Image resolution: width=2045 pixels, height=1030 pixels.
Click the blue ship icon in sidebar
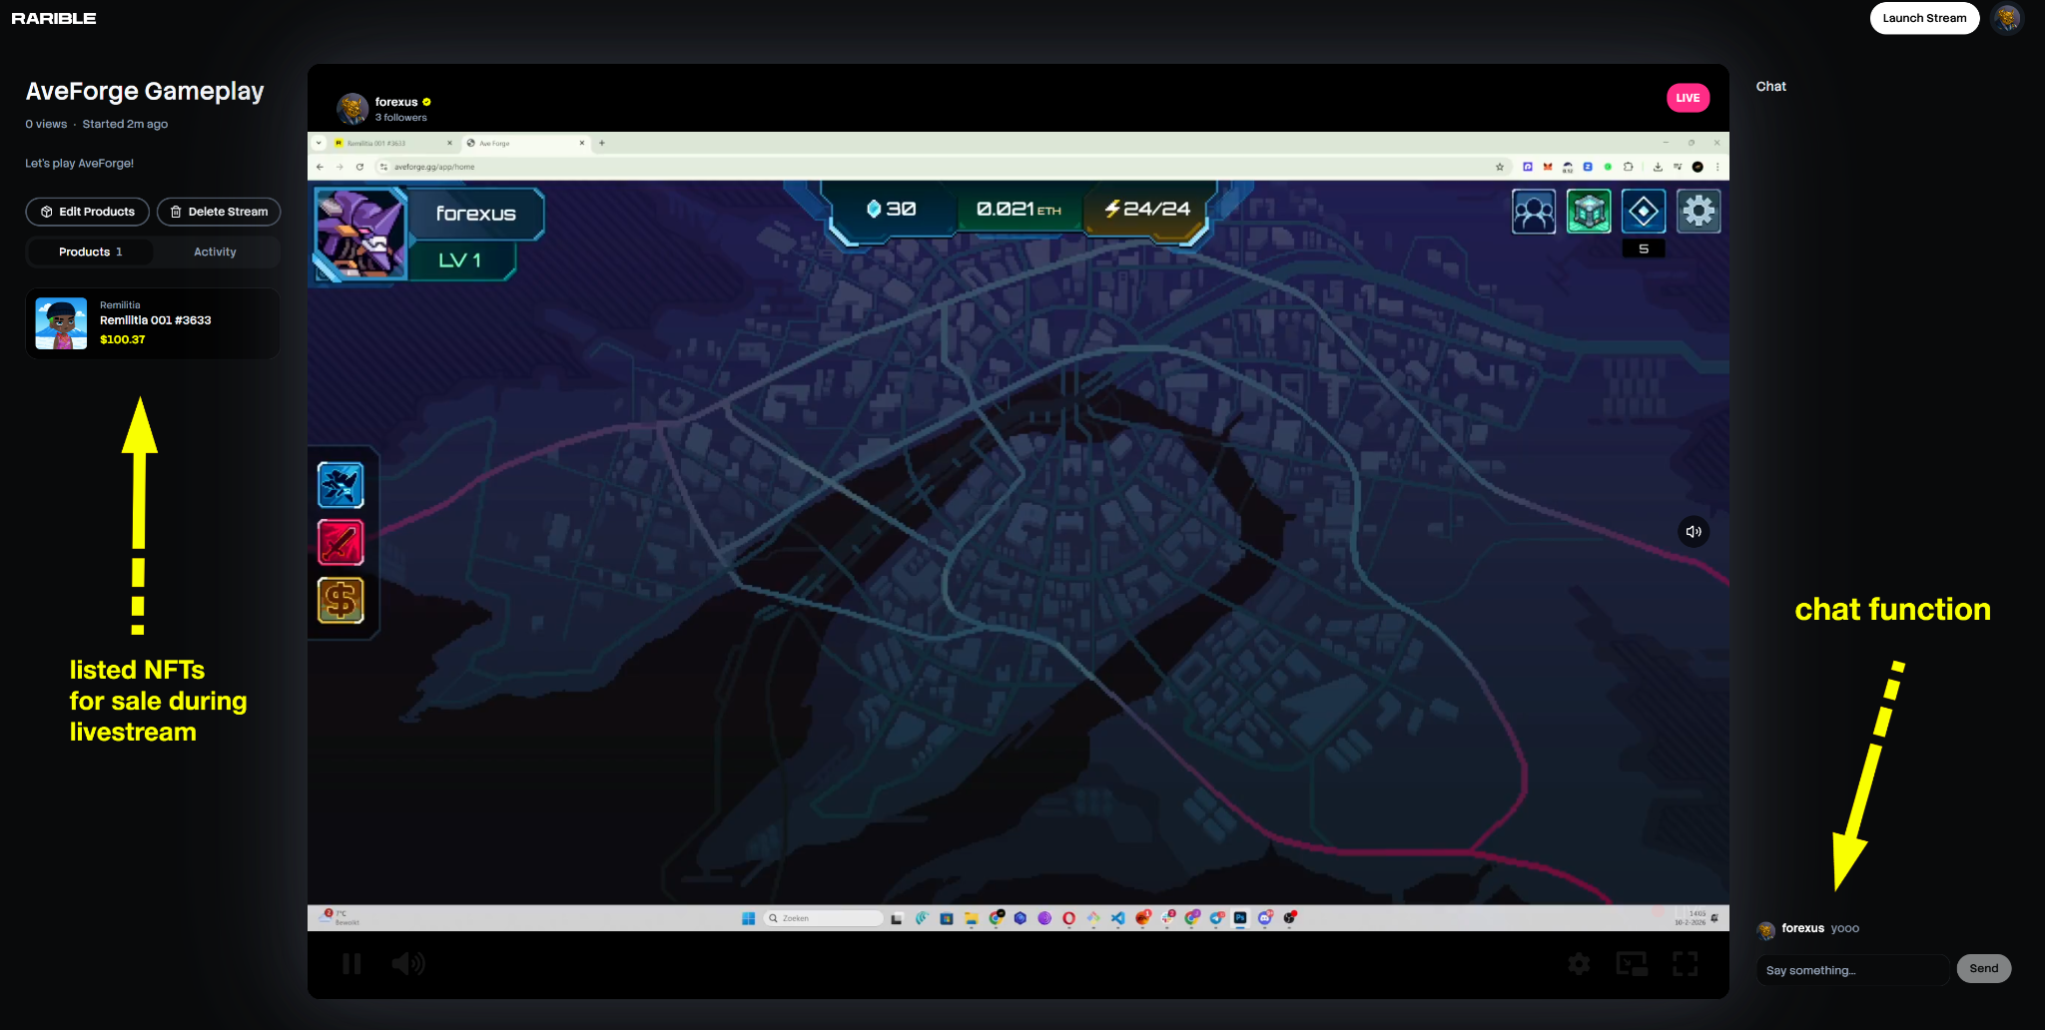(x=341, y=486)
